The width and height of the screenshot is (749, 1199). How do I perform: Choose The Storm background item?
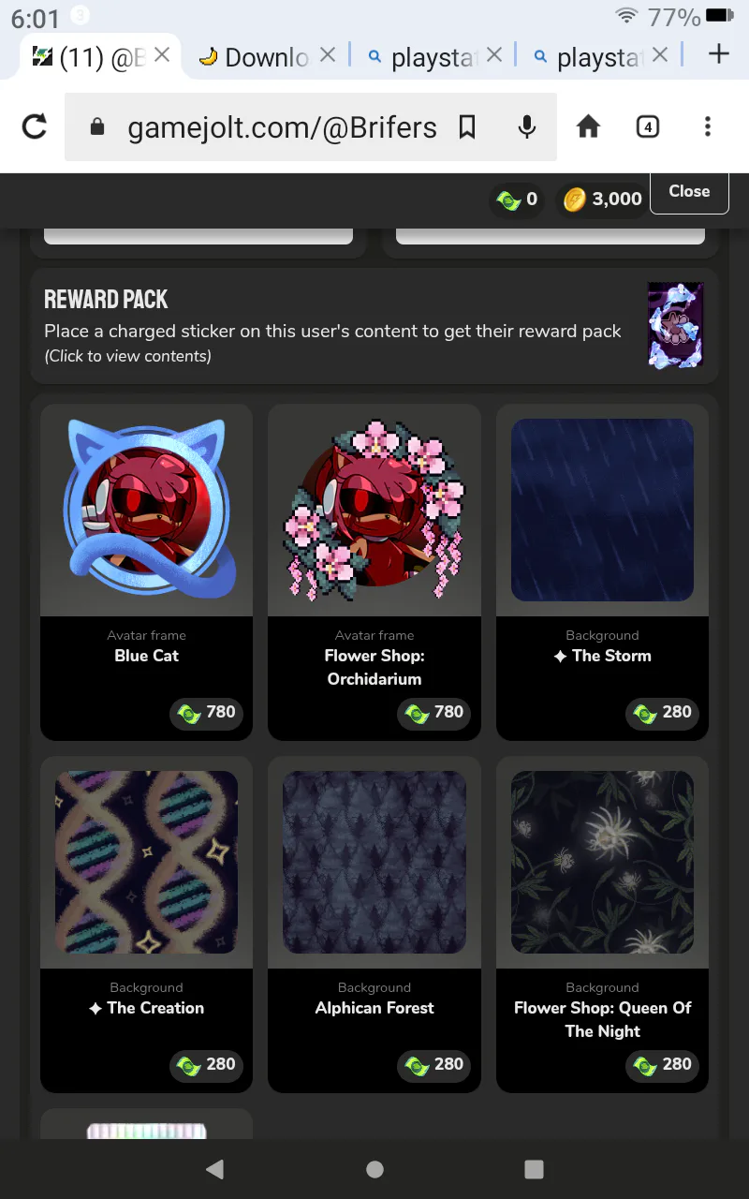point(602,571)
